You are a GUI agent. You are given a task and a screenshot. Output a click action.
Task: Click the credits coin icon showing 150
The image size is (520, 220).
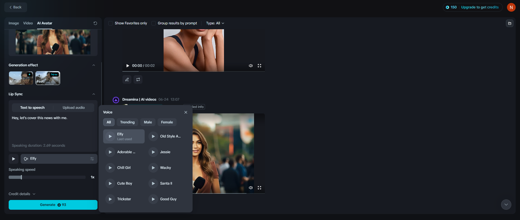tap(447, 7)
